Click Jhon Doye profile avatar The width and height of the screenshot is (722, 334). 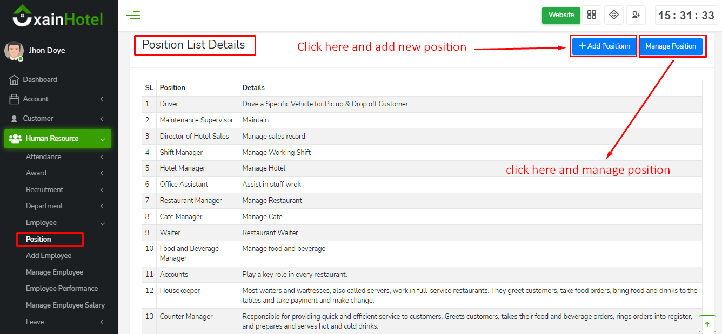tap(14, 51)
